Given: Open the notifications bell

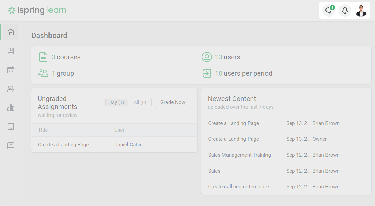Looking at the screenshot, I should pos(344,11).
